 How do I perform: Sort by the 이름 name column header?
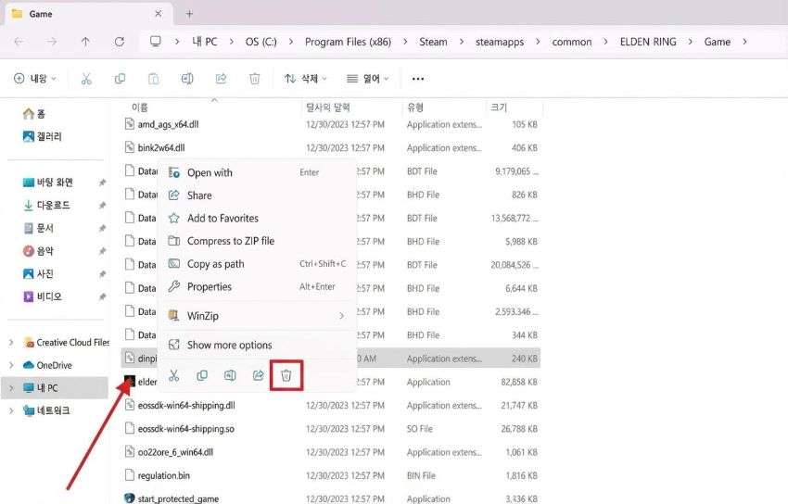coord(140,107)
